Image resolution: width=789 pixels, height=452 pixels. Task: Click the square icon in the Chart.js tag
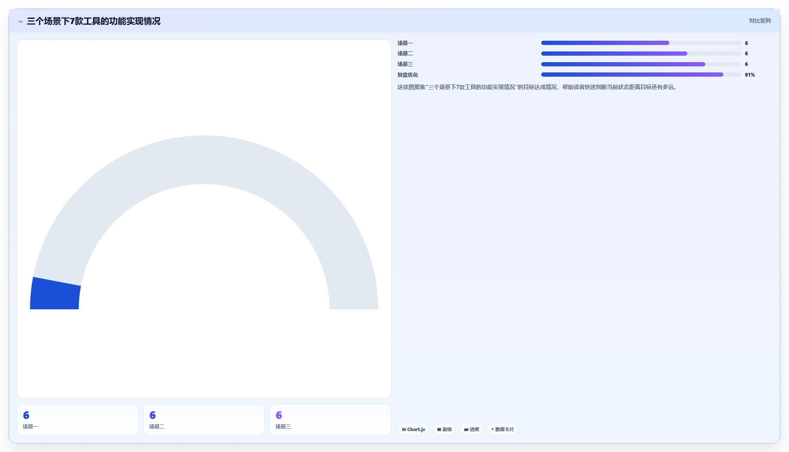point(404,429)
